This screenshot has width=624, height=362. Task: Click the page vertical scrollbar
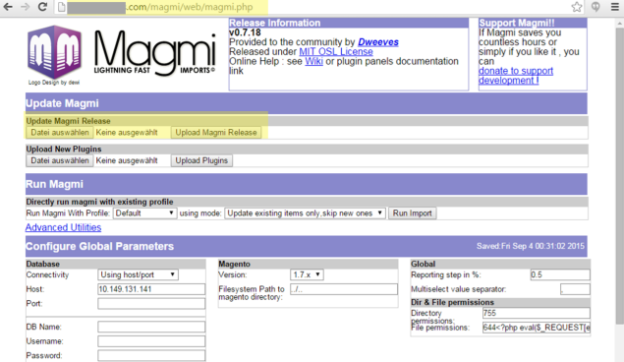pos(619,171)
